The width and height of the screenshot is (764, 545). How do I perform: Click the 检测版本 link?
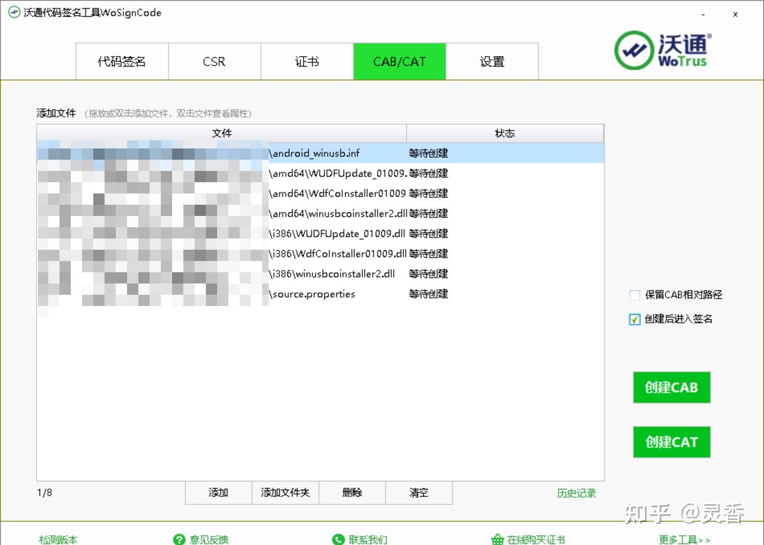tap(58, 540)
